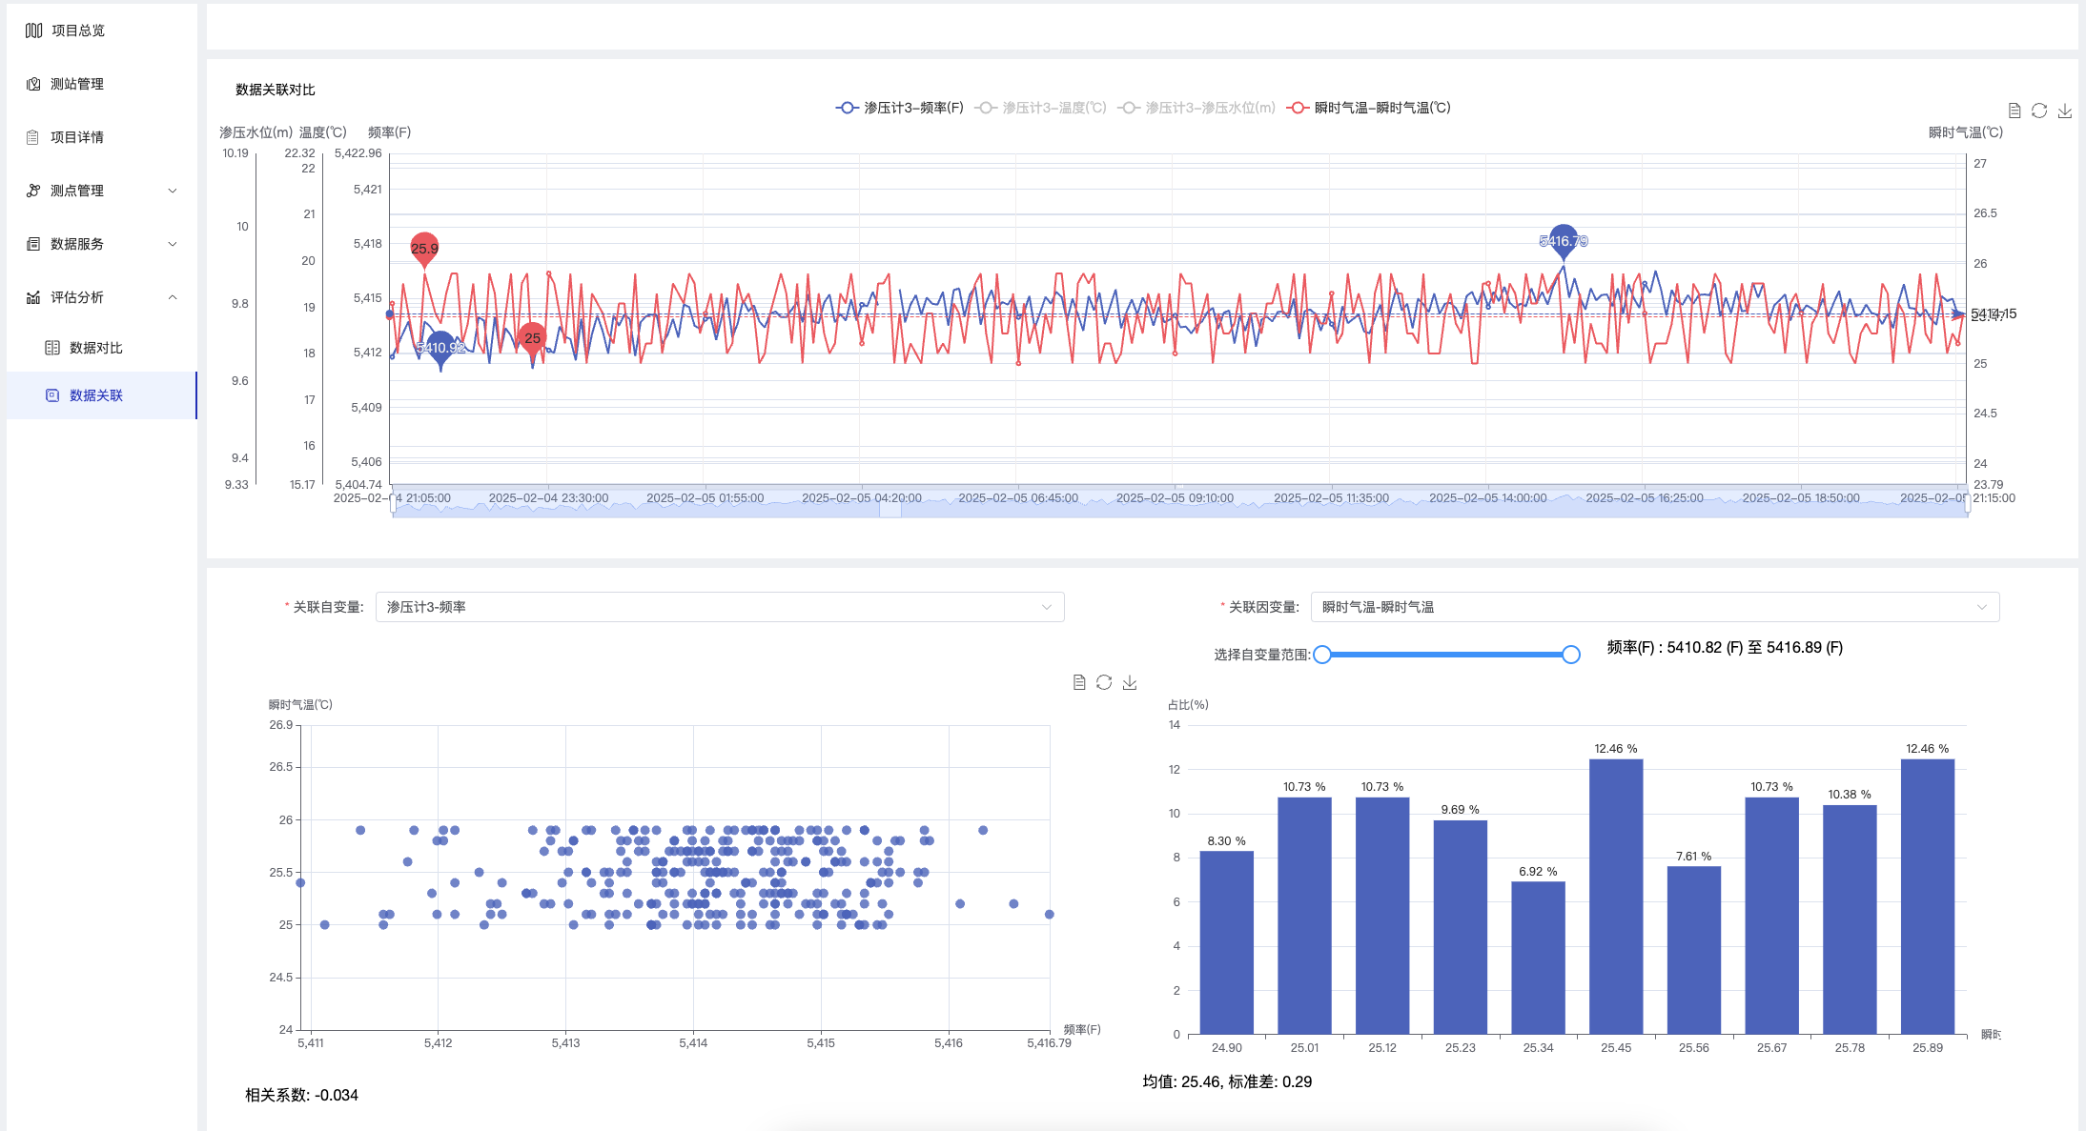Viewport: 2086px width, 1131px height.
Task: Click the 5416.79 max marker pin
Action: [1563, 240]
